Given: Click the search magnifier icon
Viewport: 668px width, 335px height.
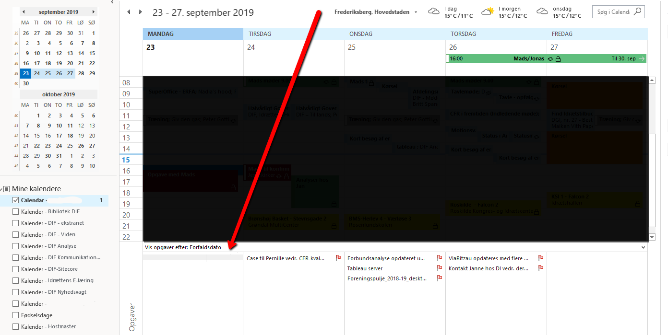Looking at the screenshot, I should [637, 12].
